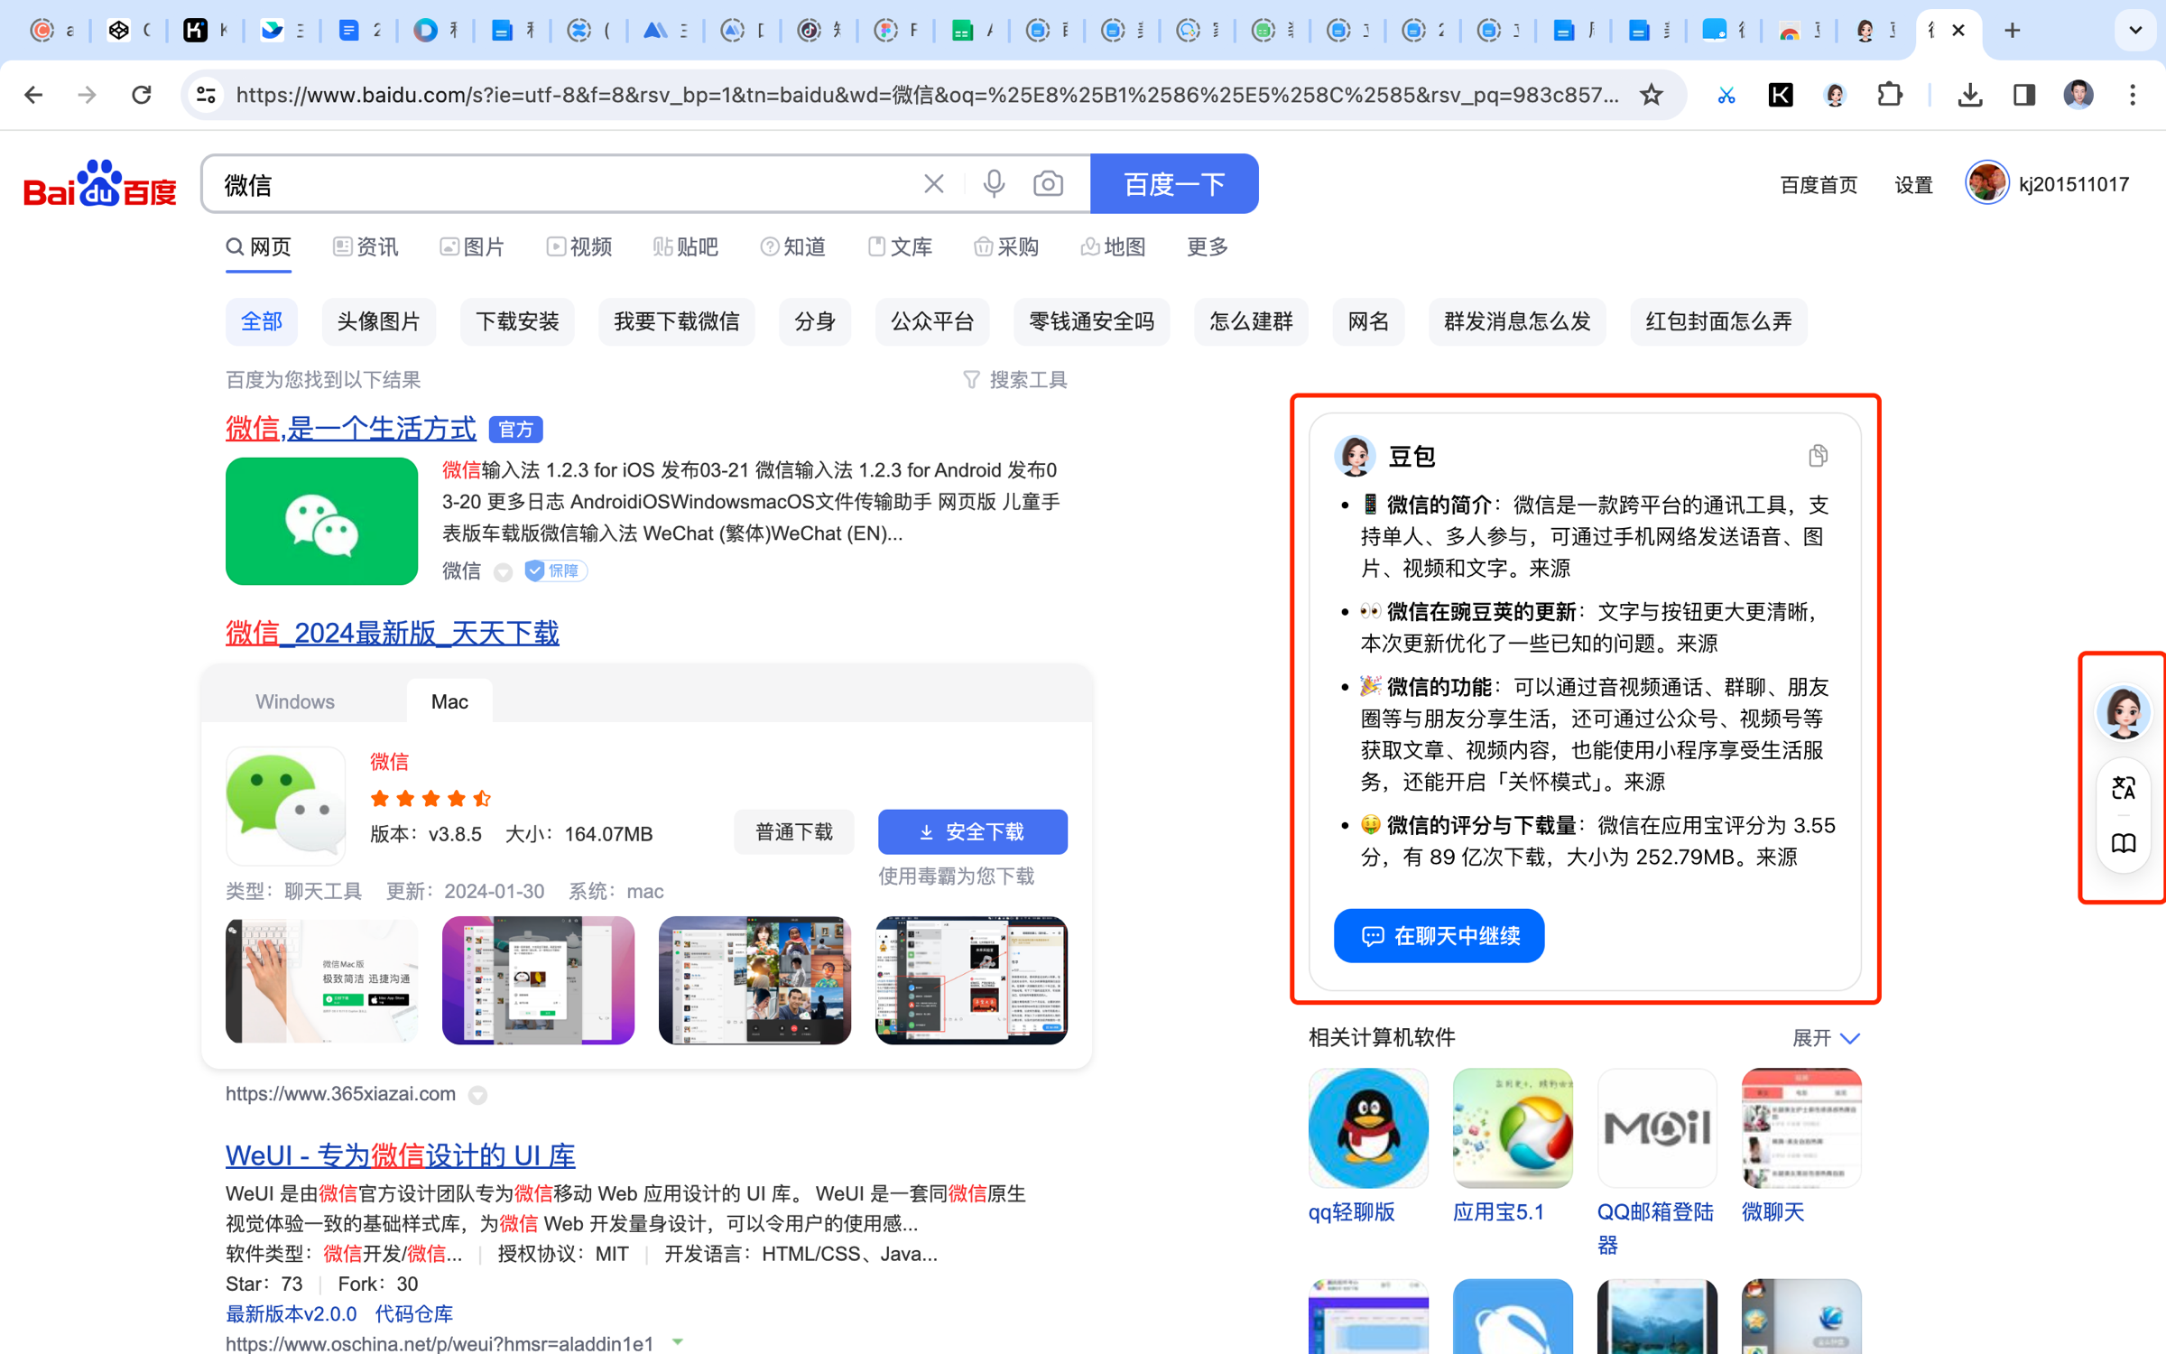Click the book icon in right sidebar
This screenshot has width=2166, height=1354.
click(x=2124, y=843)
